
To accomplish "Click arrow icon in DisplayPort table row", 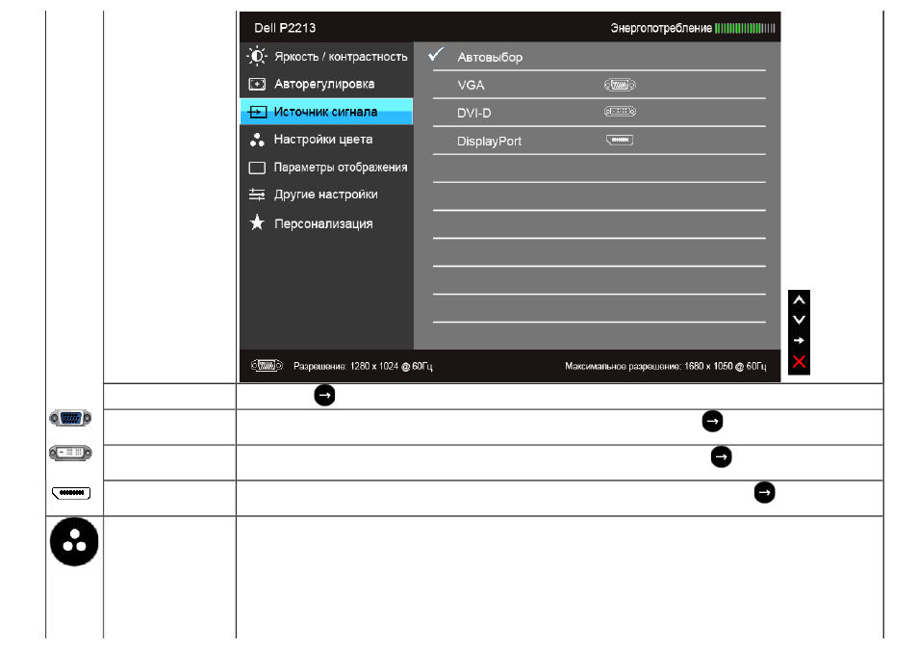I will click(x=765, y=493).
